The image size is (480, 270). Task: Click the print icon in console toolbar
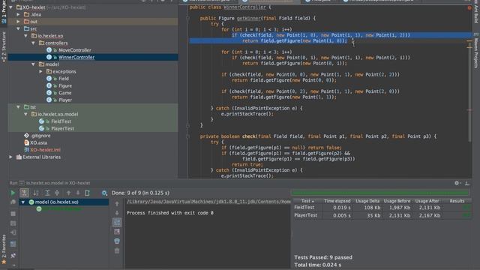point(117,241)
